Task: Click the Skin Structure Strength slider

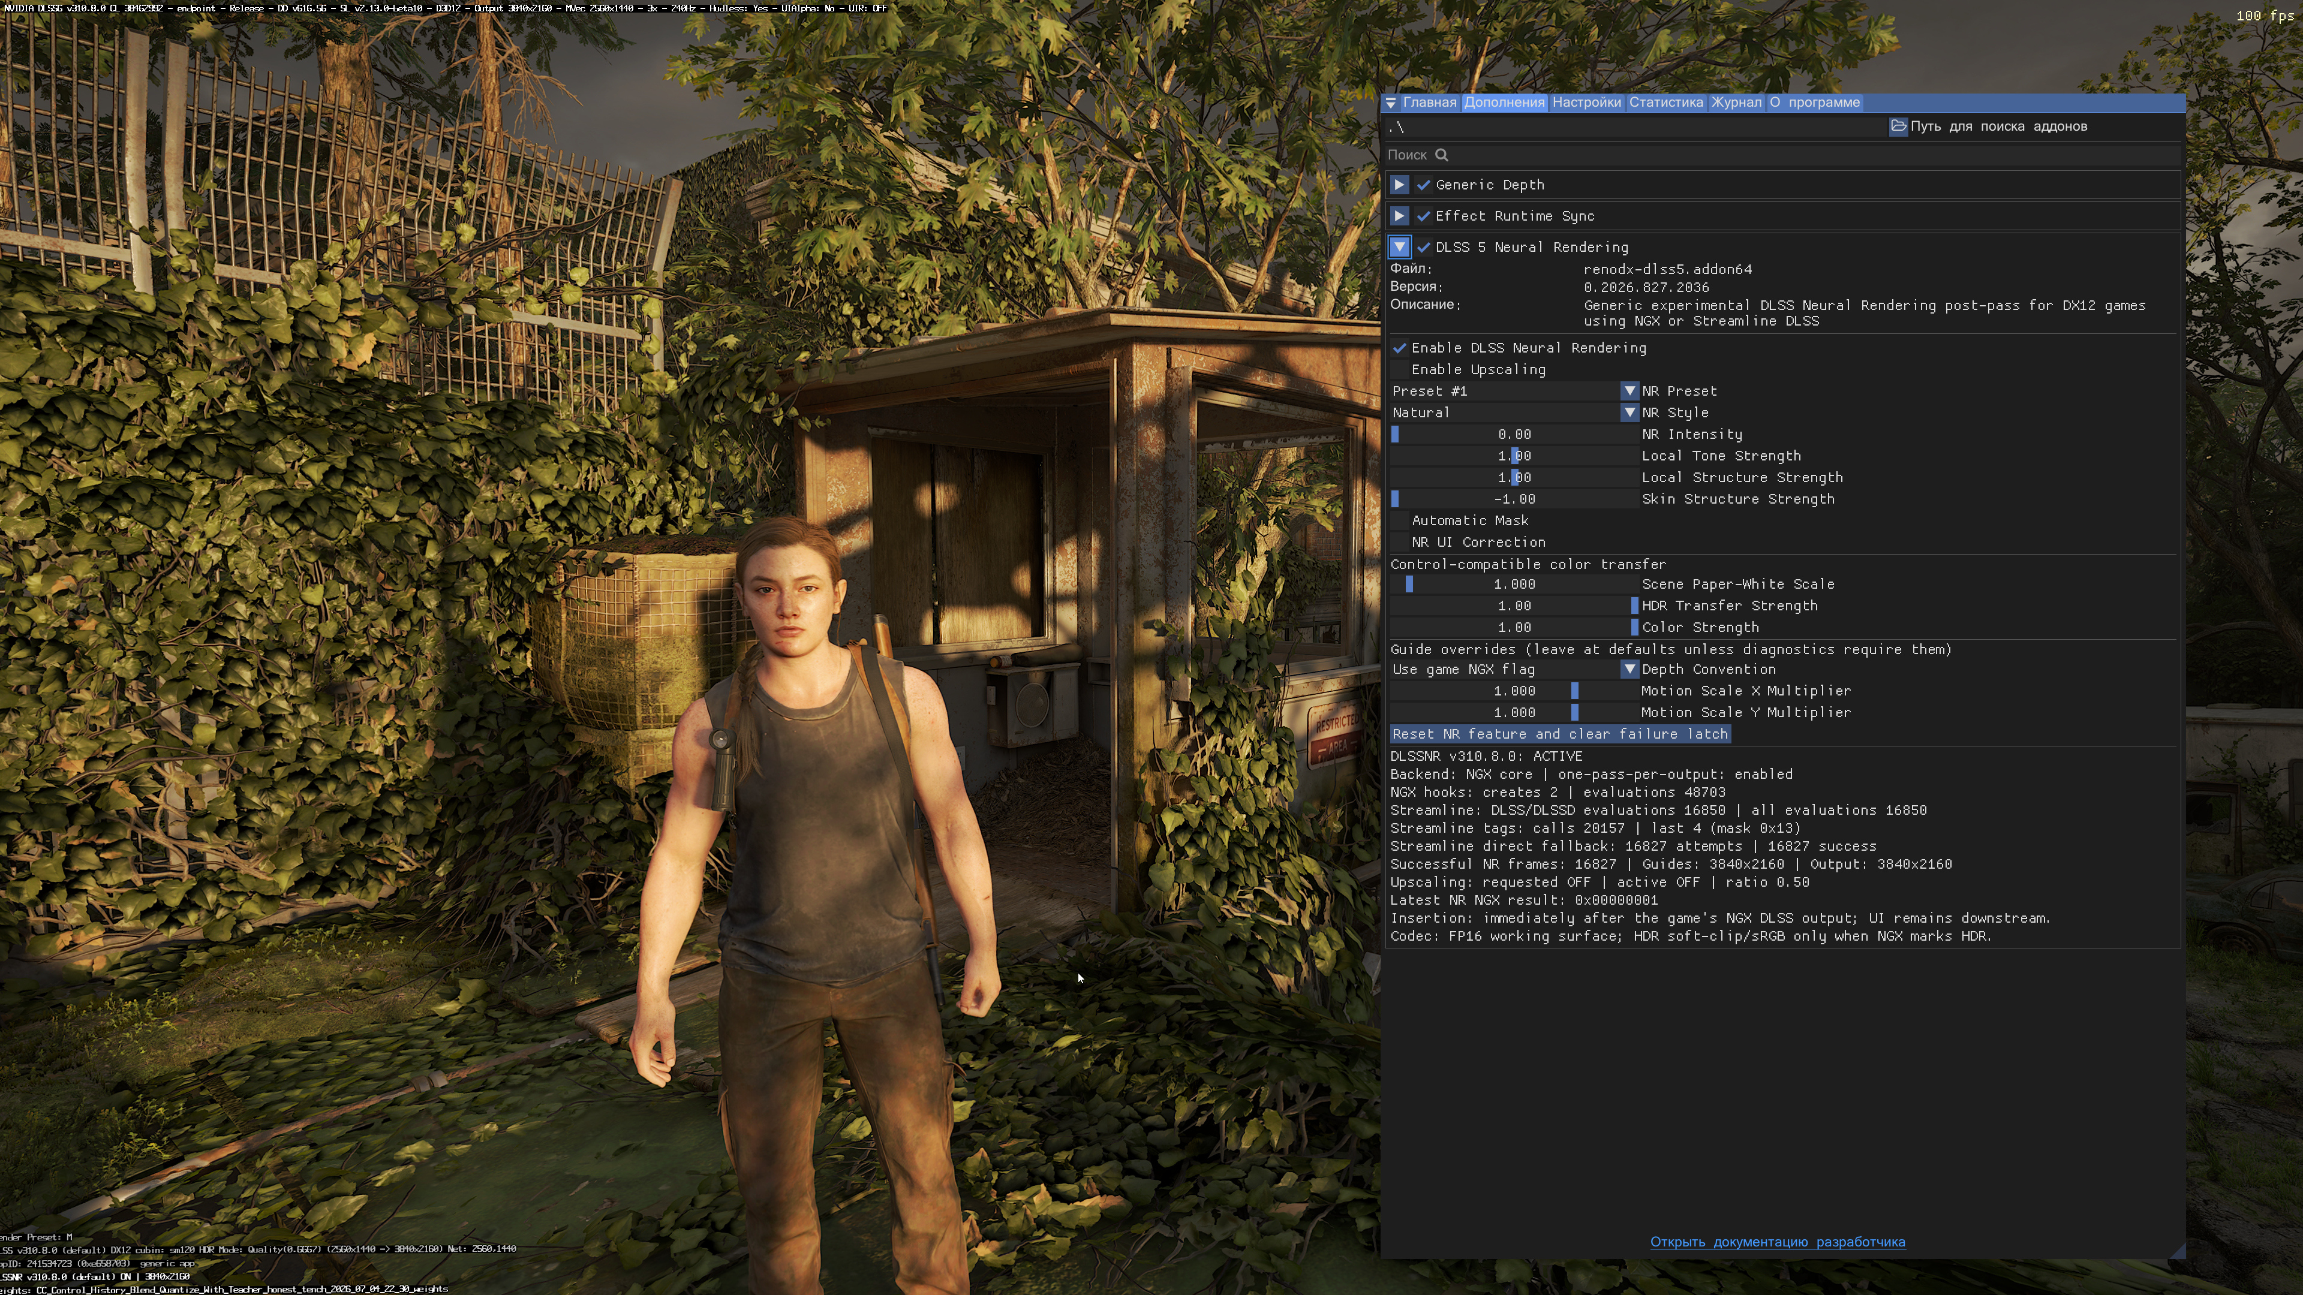Action: [x=1514, y=499]
